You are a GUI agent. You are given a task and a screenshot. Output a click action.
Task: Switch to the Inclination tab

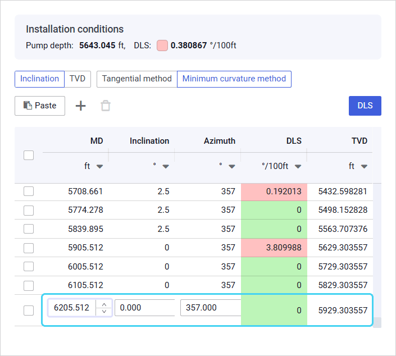pos(39,79)
